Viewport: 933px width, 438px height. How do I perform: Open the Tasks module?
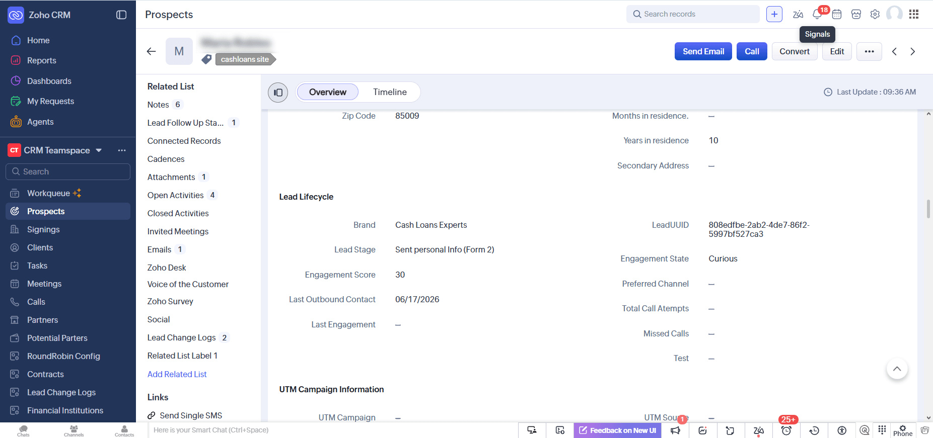click(x=68, y=266)
